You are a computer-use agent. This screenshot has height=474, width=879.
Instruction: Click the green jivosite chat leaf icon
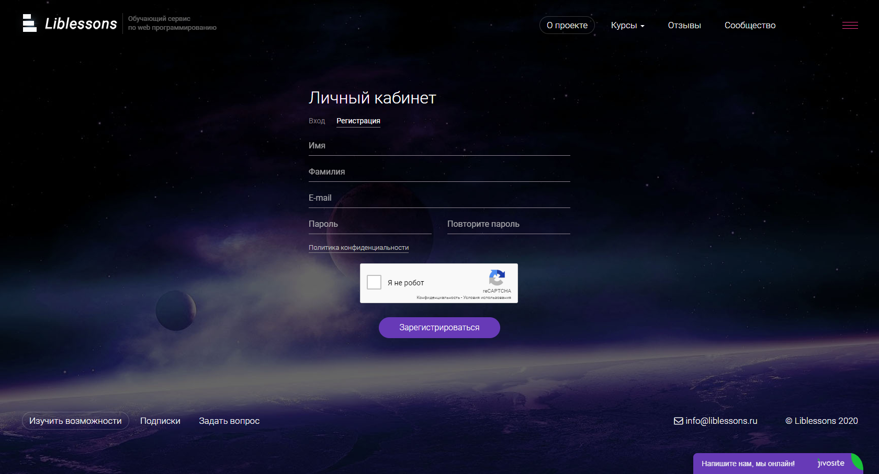pyautogui.click(x=857, y=463)
